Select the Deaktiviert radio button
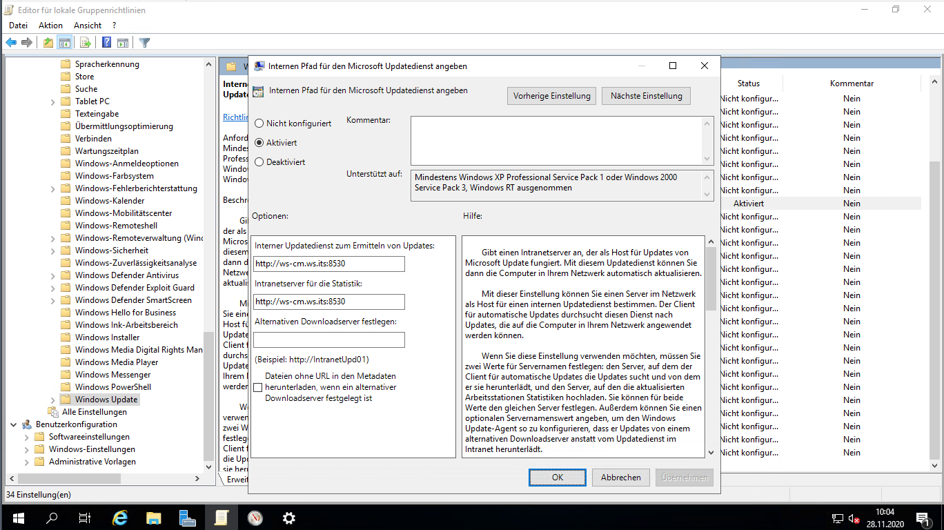This screenshot has height=530, width=944. point(259,162)
